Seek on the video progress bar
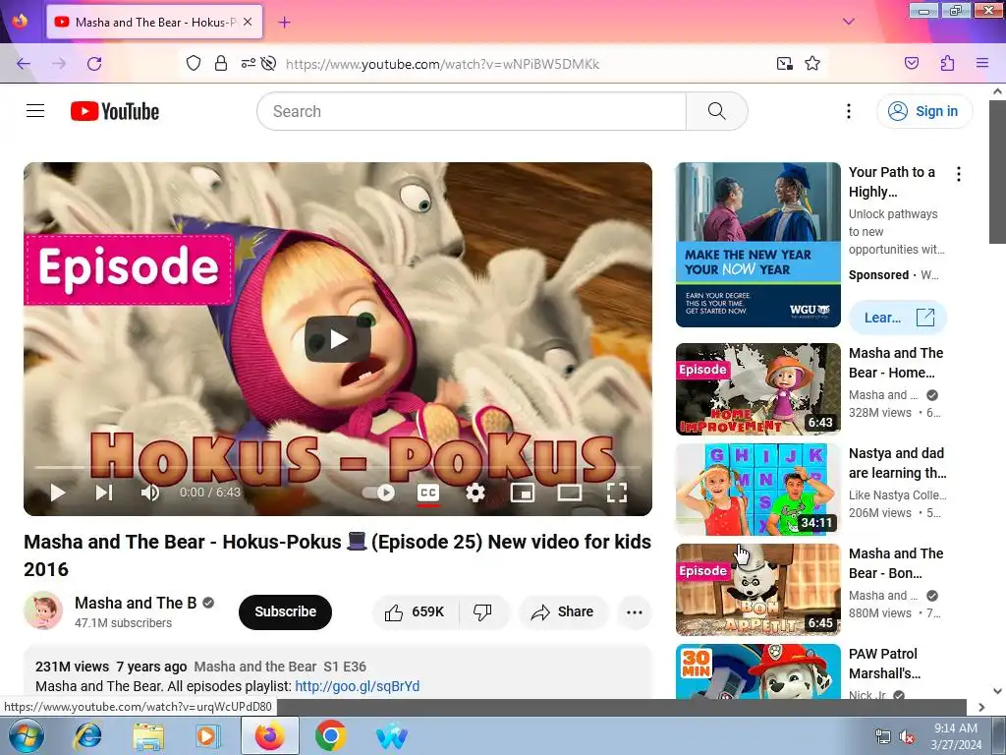 (338, 467)
